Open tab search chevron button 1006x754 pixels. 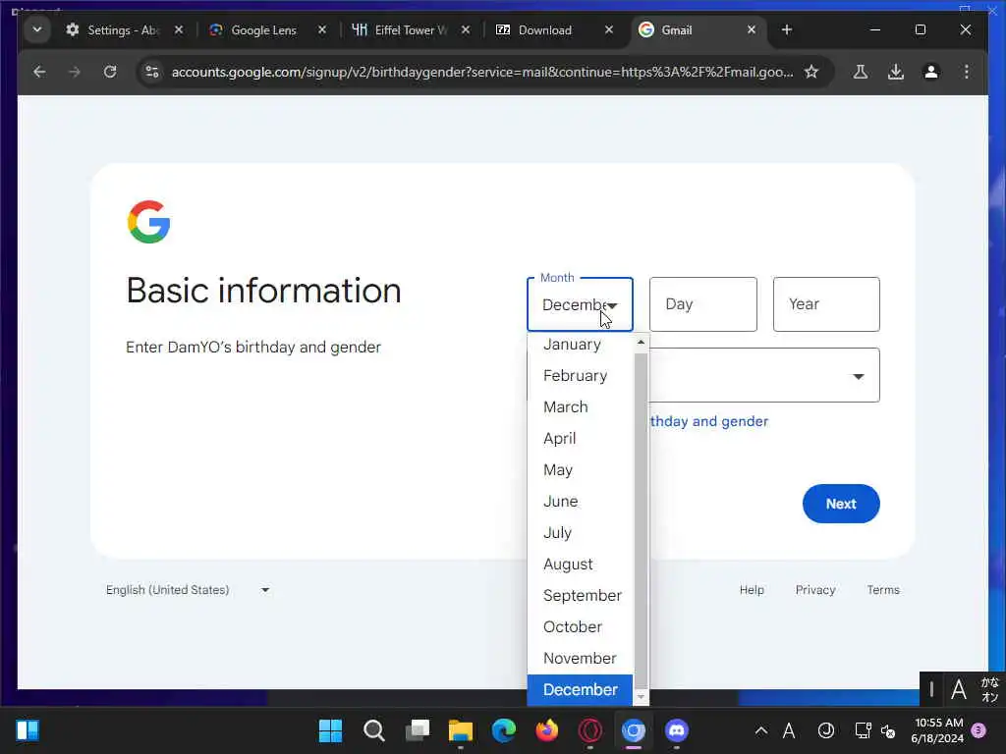(37, 30)
